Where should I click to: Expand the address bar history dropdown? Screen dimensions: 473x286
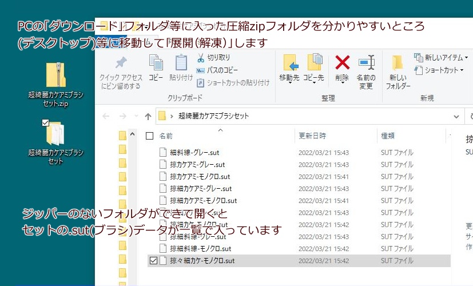coord(456,116)
